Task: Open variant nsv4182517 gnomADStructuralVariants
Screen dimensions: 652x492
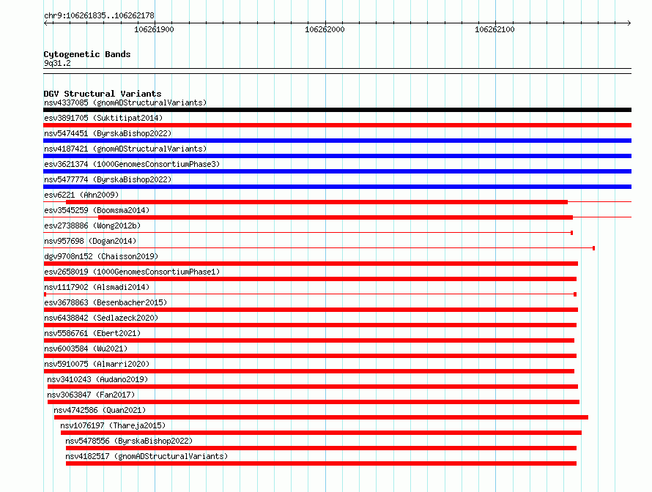Action: pyautogui.click(x=147, y=456)
